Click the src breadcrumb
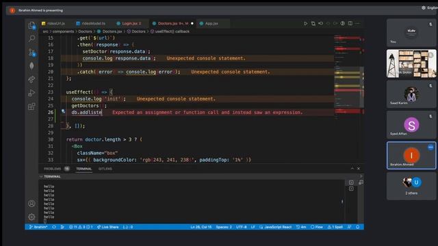 point(46,31)
